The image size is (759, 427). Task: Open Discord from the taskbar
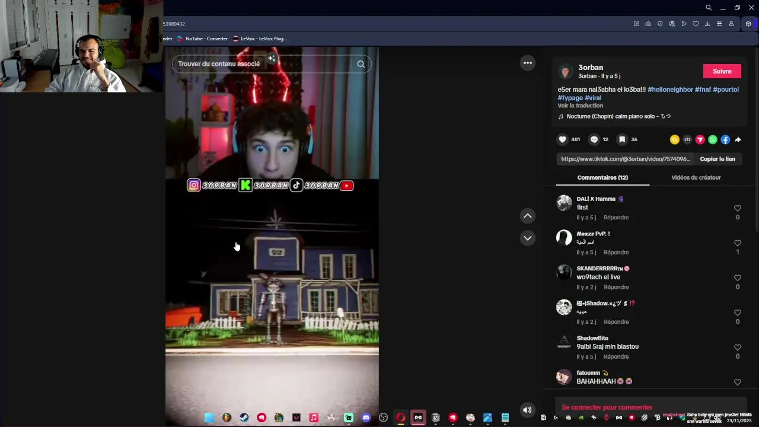[366, 418]
